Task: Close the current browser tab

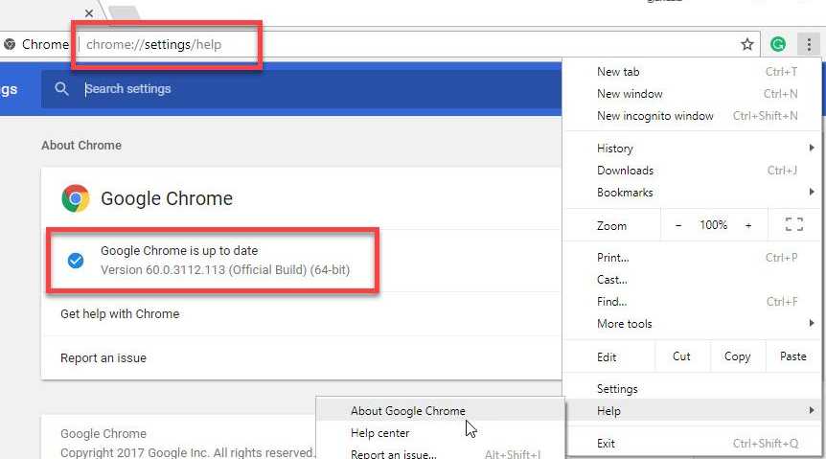Action: [89, 13]
